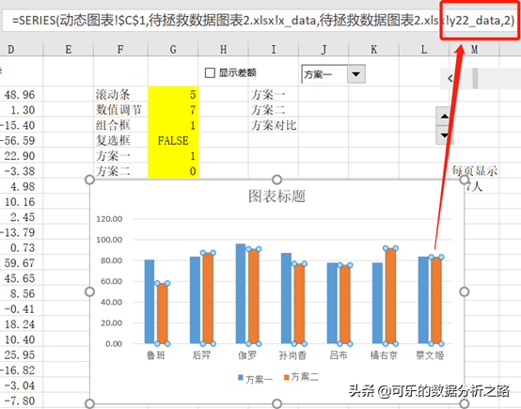The width and height of the screenshot is (521, 409).
Task: Select column L header
Action: point(423,50)
